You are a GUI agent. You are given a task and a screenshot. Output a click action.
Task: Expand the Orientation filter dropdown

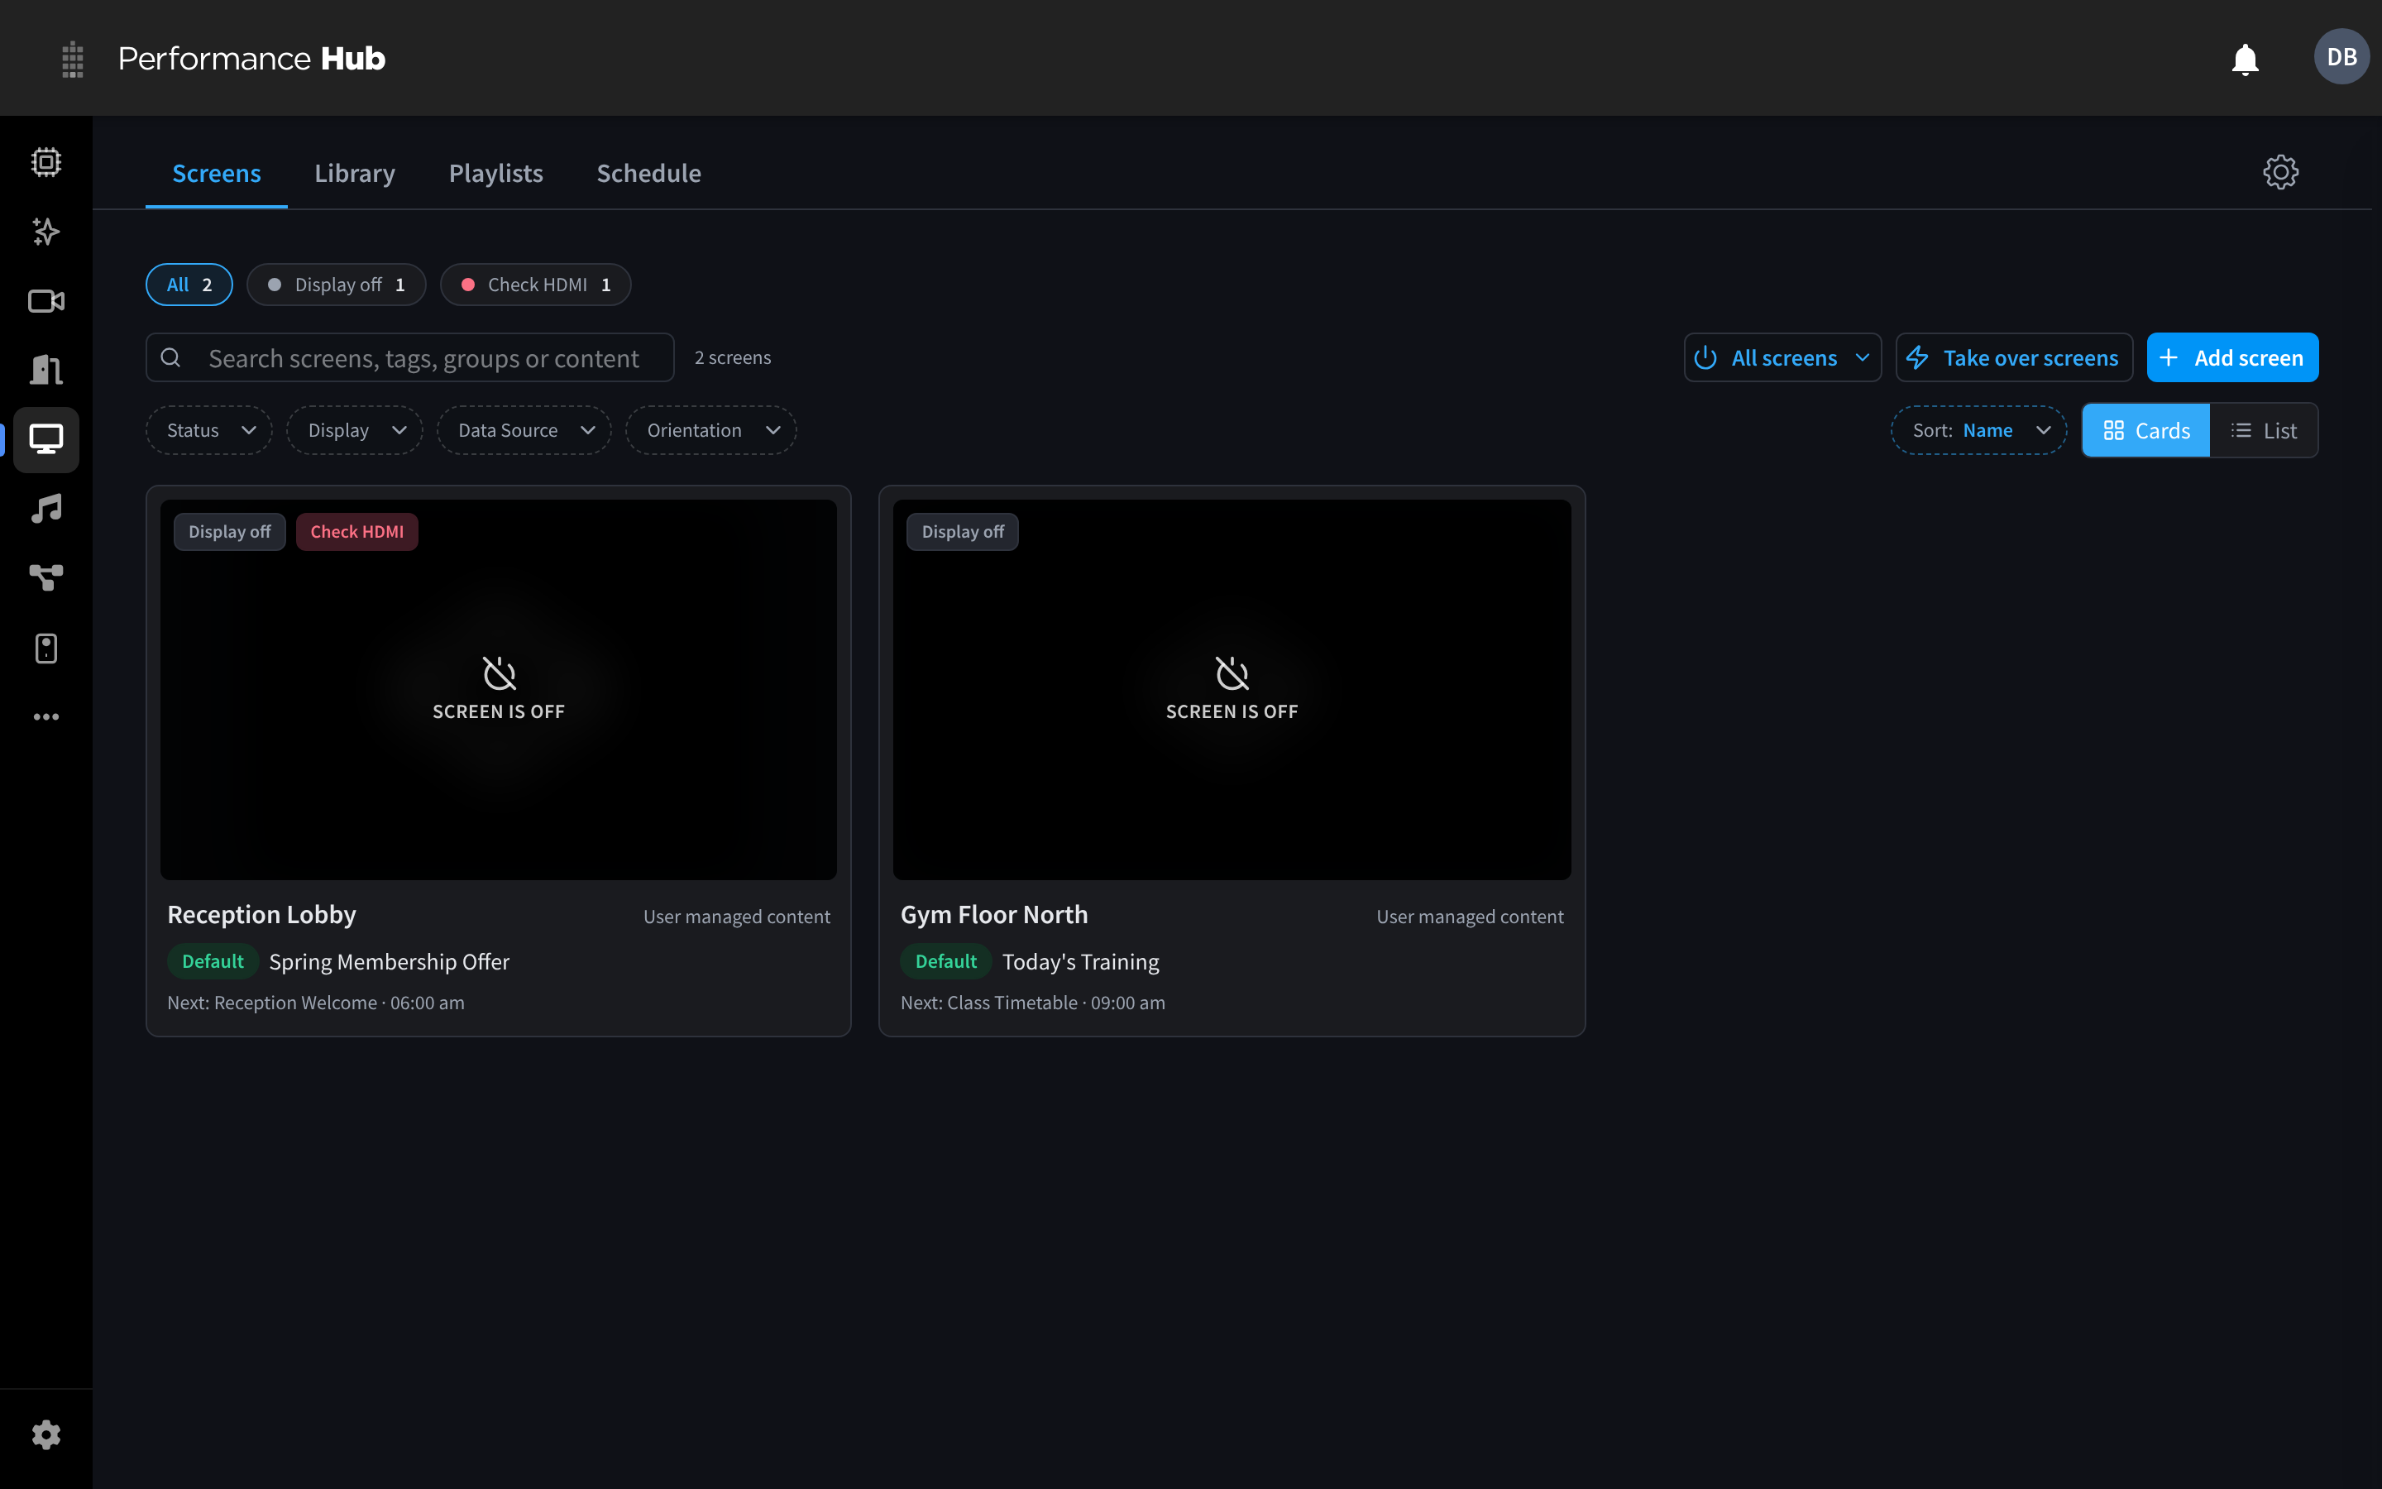(711, 430)
